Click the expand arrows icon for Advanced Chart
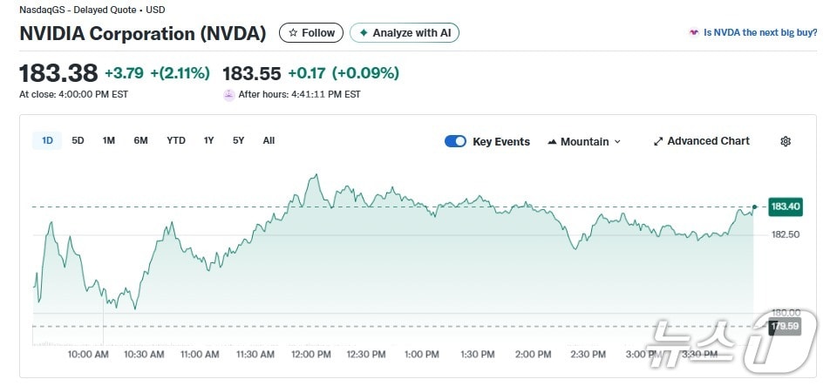Viewport: 830px width, 386px height. coord(658,141)
